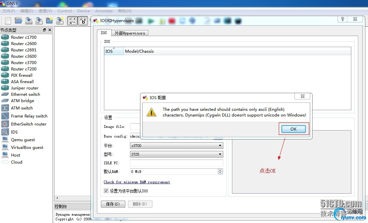Close the IOS configuration warning dialog

[x=302, y=96]
